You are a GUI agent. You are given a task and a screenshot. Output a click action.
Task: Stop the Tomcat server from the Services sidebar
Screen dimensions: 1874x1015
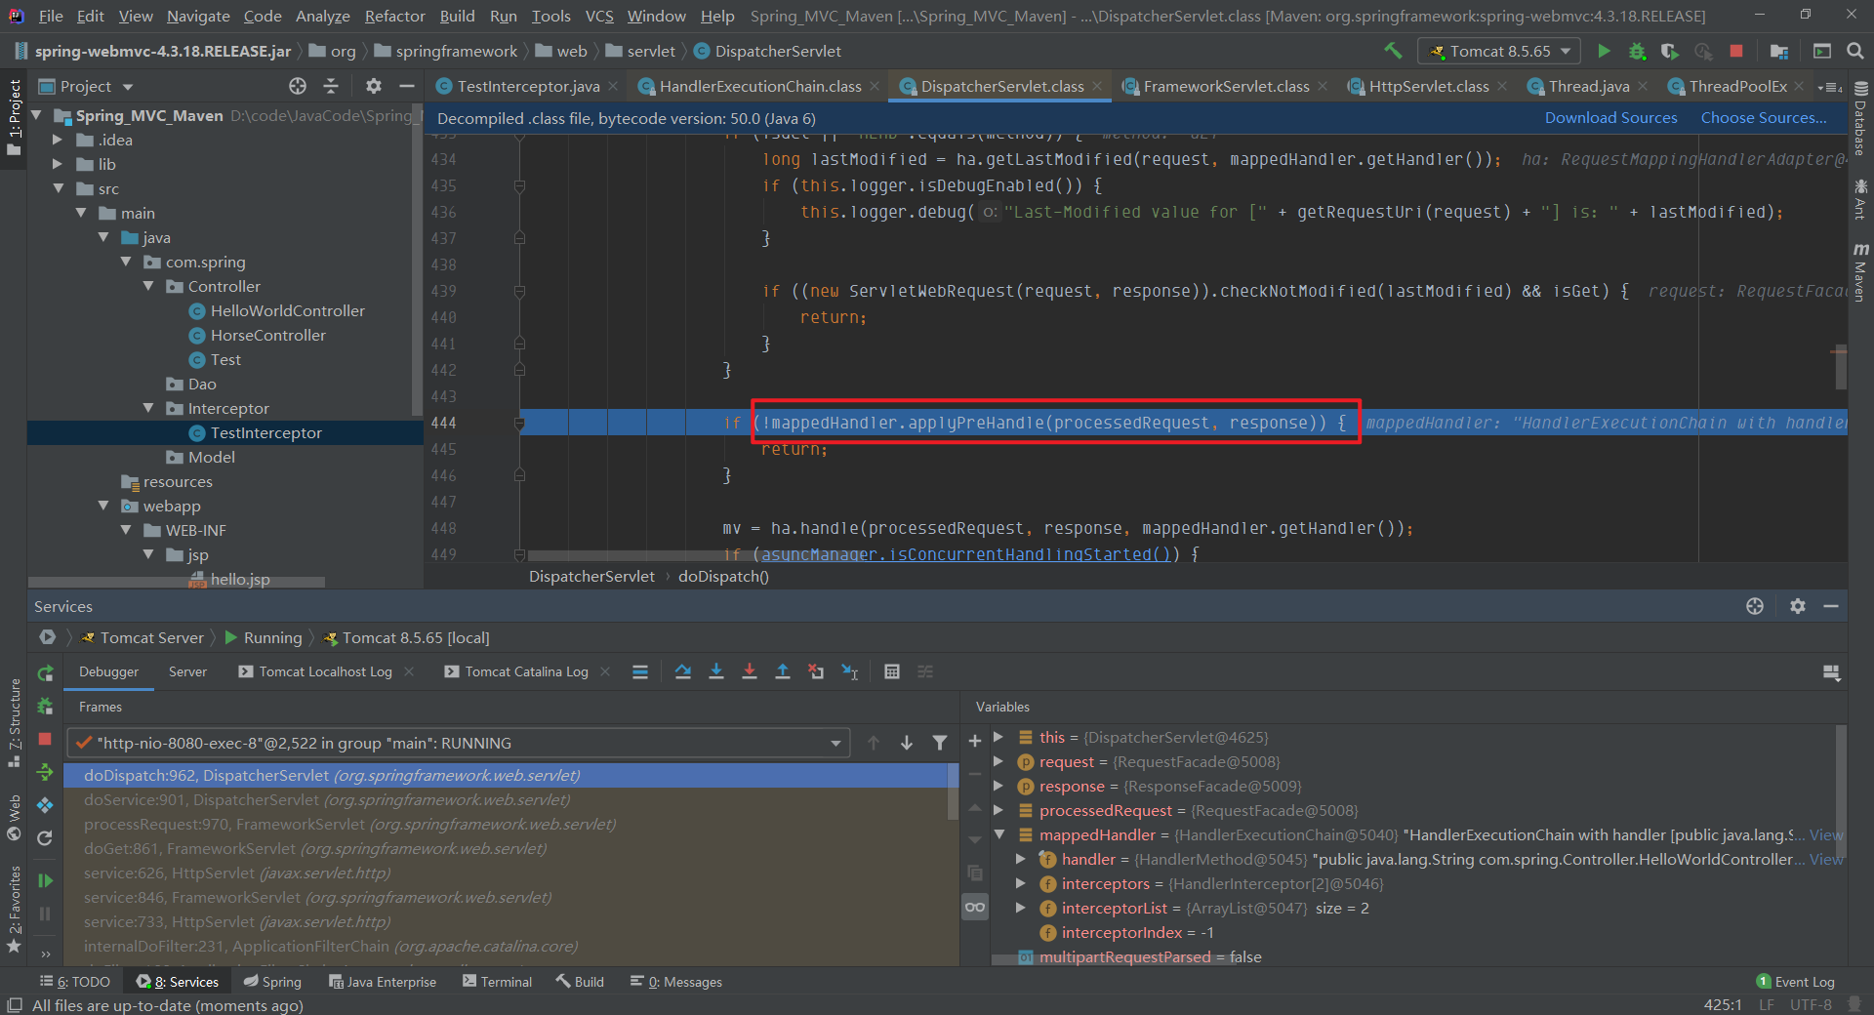pyautogui.click(x=45, y=739)
